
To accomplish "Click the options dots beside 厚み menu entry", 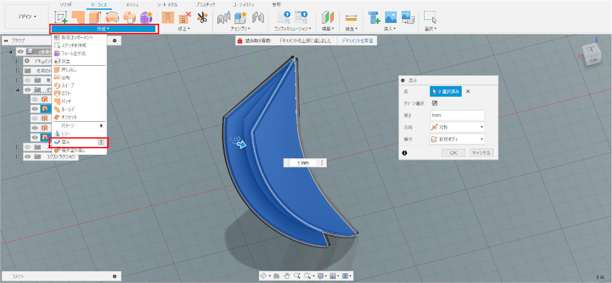I will click(x=101, y=143).
